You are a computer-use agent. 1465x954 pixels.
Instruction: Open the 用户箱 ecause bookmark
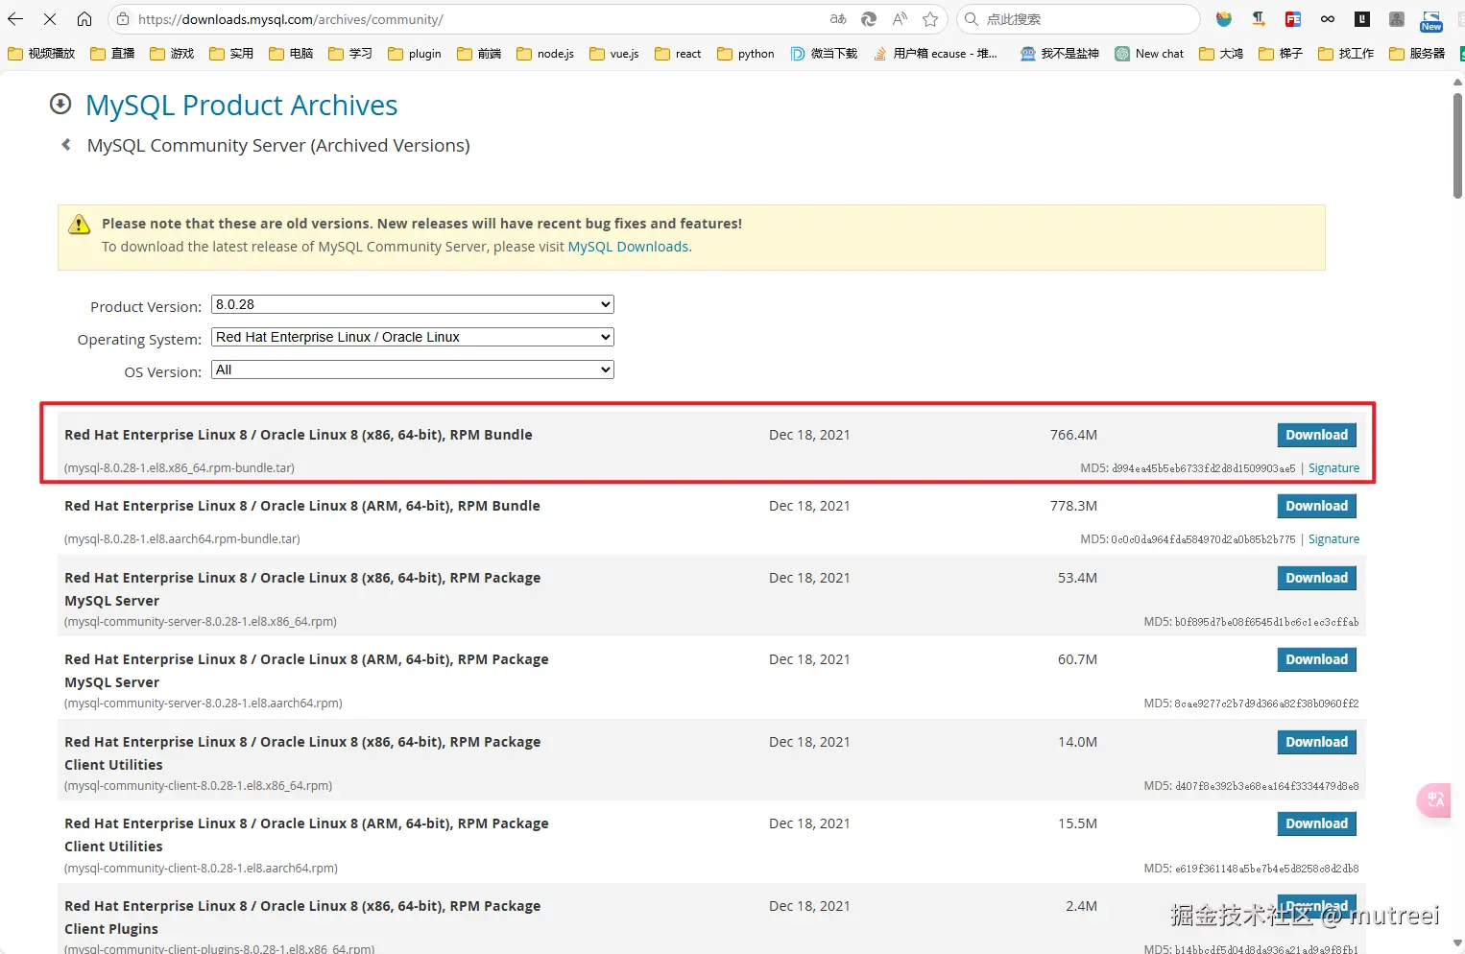[935, 54]
